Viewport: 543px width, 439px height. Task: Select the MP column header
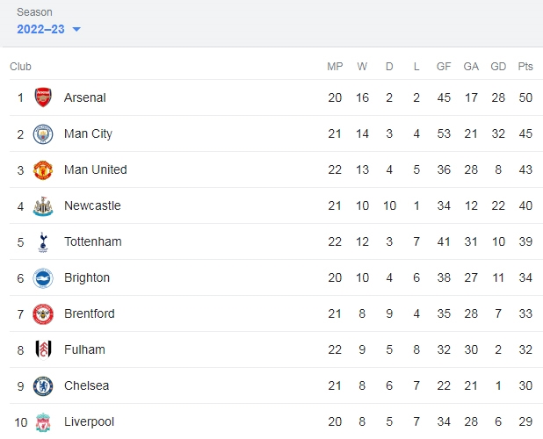tap(335, 66)
